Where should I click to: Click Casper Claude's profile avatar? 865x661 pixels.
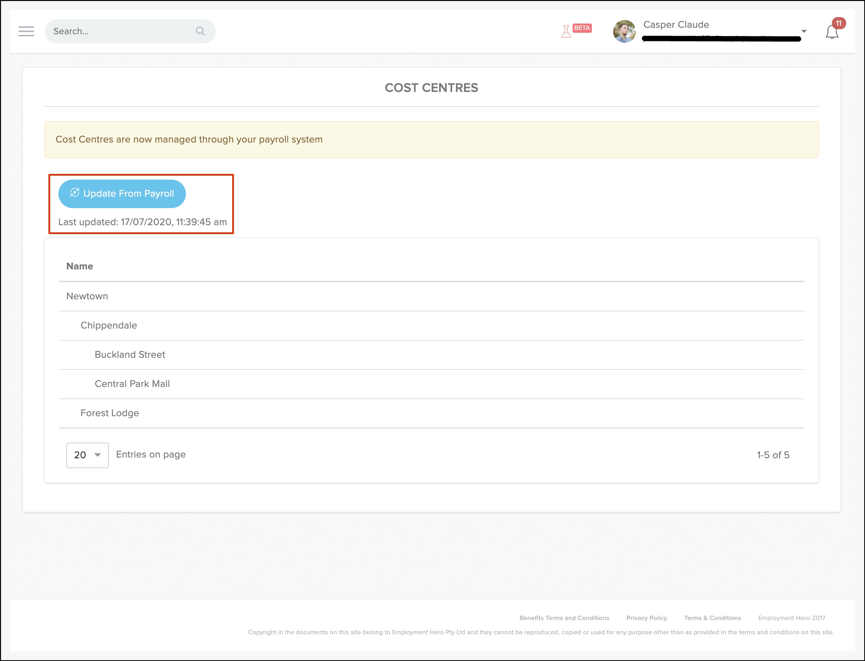pyautogui.click(x=624, y=31)
